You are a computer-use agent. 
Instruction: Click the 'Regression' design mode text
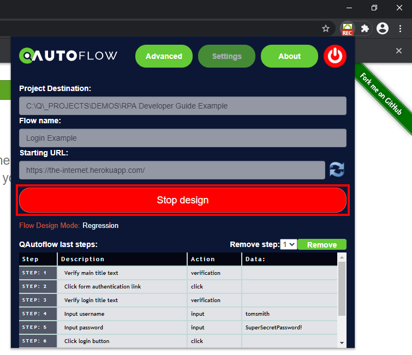coord(100,226)
